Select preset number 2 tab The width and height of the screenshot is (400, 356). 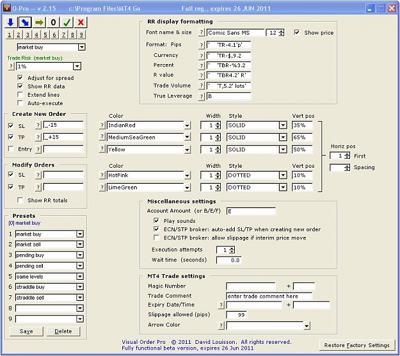19,35
